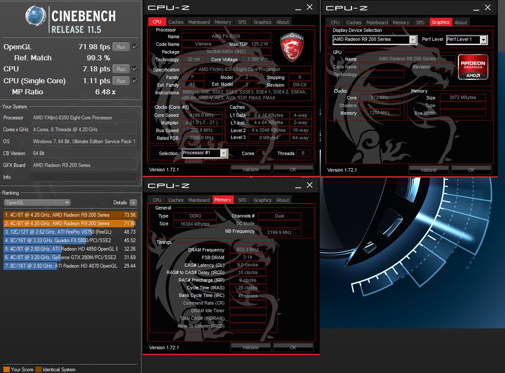Click Validate in the CPU tab window
Screen dimensions: 505x373
click(250, 169)
